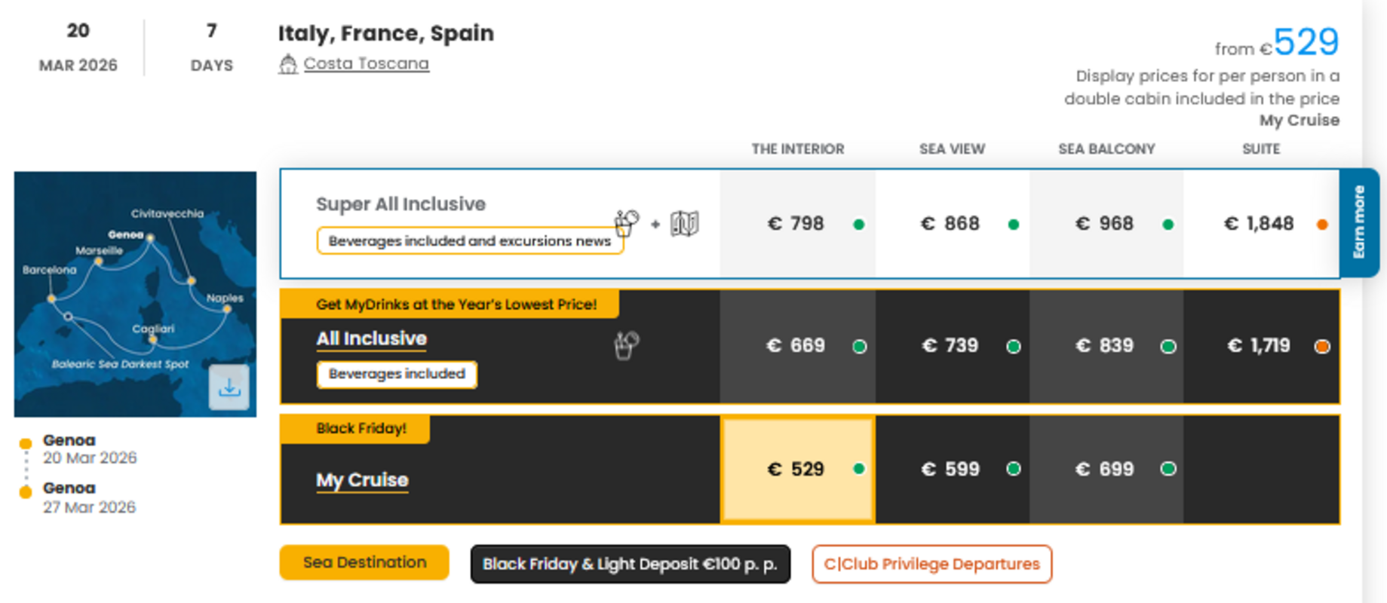Choose Super All Inclusive sea balcony €968

[1105, 224]
